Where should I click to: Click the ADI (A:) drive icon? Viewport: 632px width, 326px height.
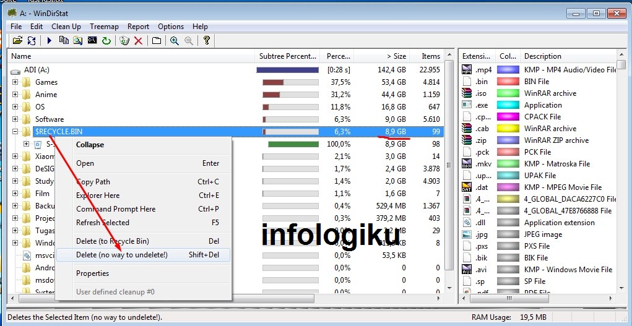pos(15,71)
